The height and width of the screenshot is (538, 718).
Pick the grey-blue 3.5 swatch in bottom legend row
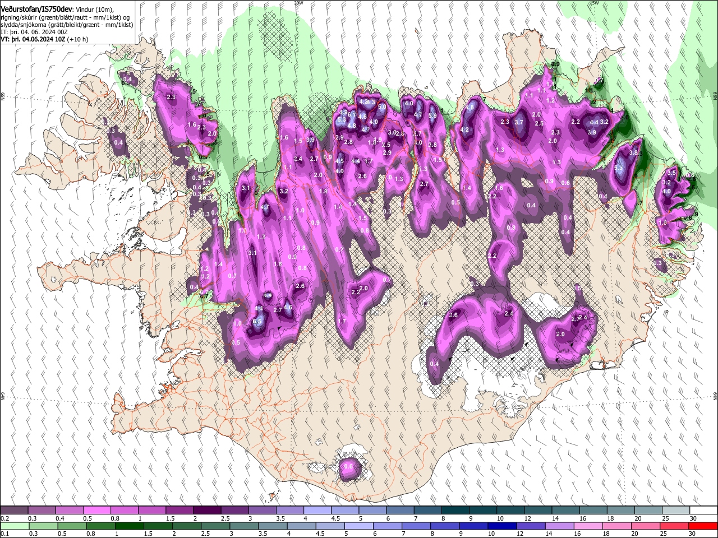click(x=271, y=526)
